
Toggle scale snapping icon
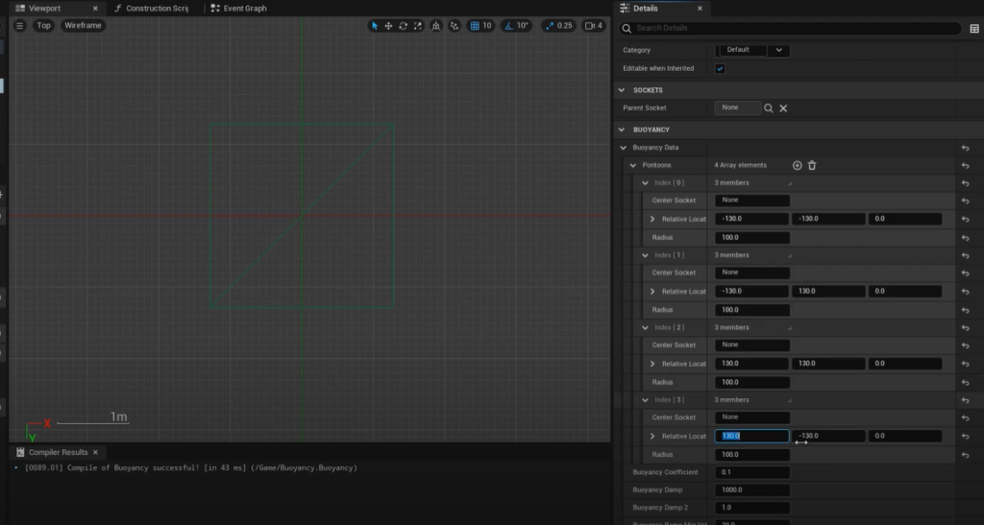[x=550, y=26]
